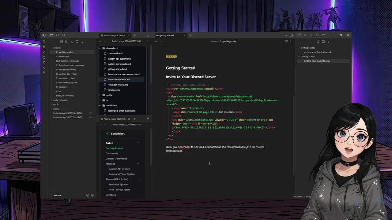The image size is (392, 220).
Task: Toggle the right sidebar collapse icon
Action: (x=291, y=35)
